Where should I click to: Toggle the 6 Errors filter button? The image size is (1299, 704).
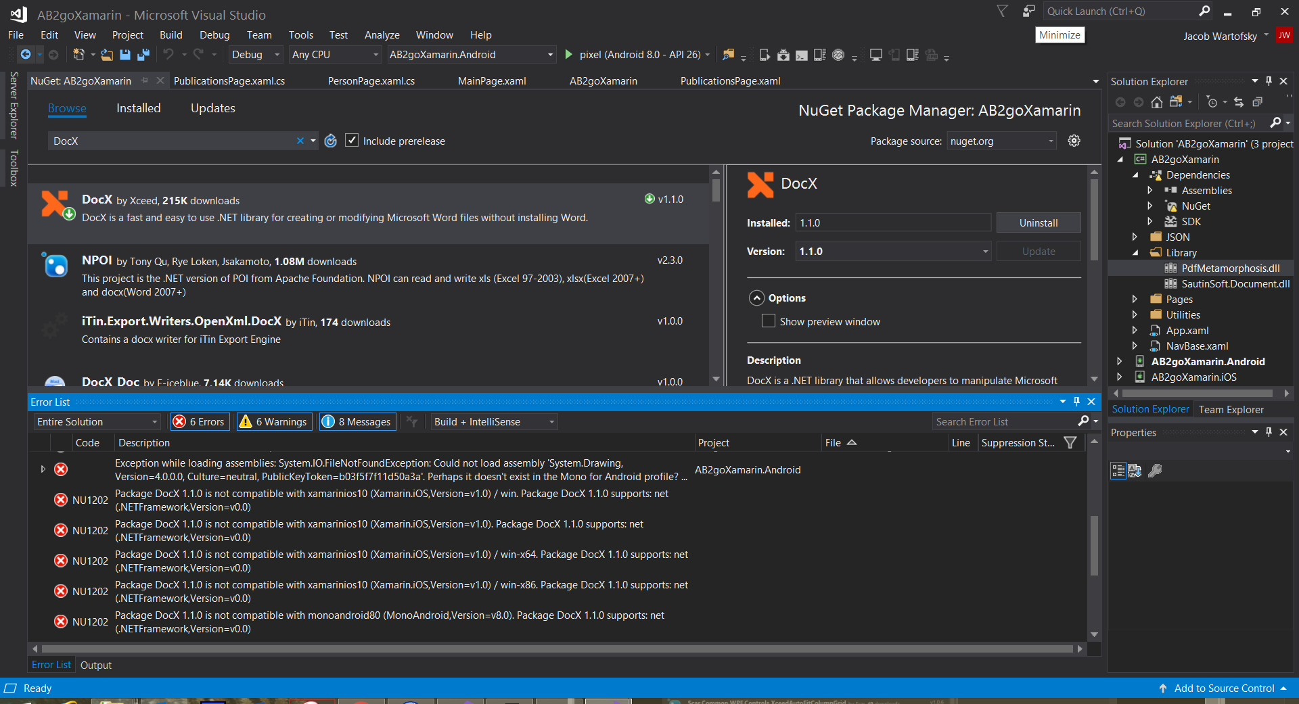coord(200,421)
